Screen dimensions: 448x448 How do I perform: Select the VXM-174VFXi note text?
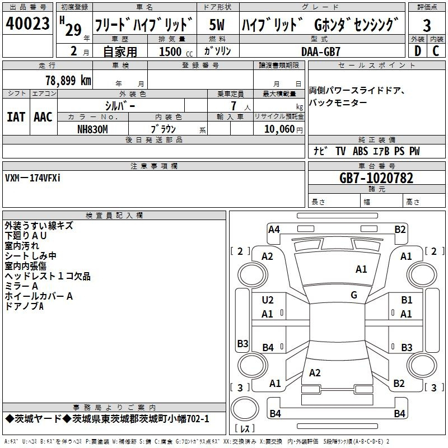33,178
